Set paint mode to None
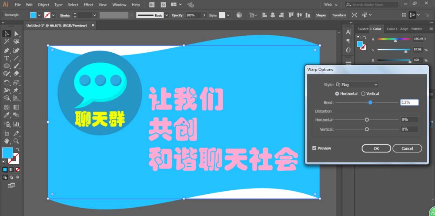Screen dimensions: 435x216 (x=17, y=169)
